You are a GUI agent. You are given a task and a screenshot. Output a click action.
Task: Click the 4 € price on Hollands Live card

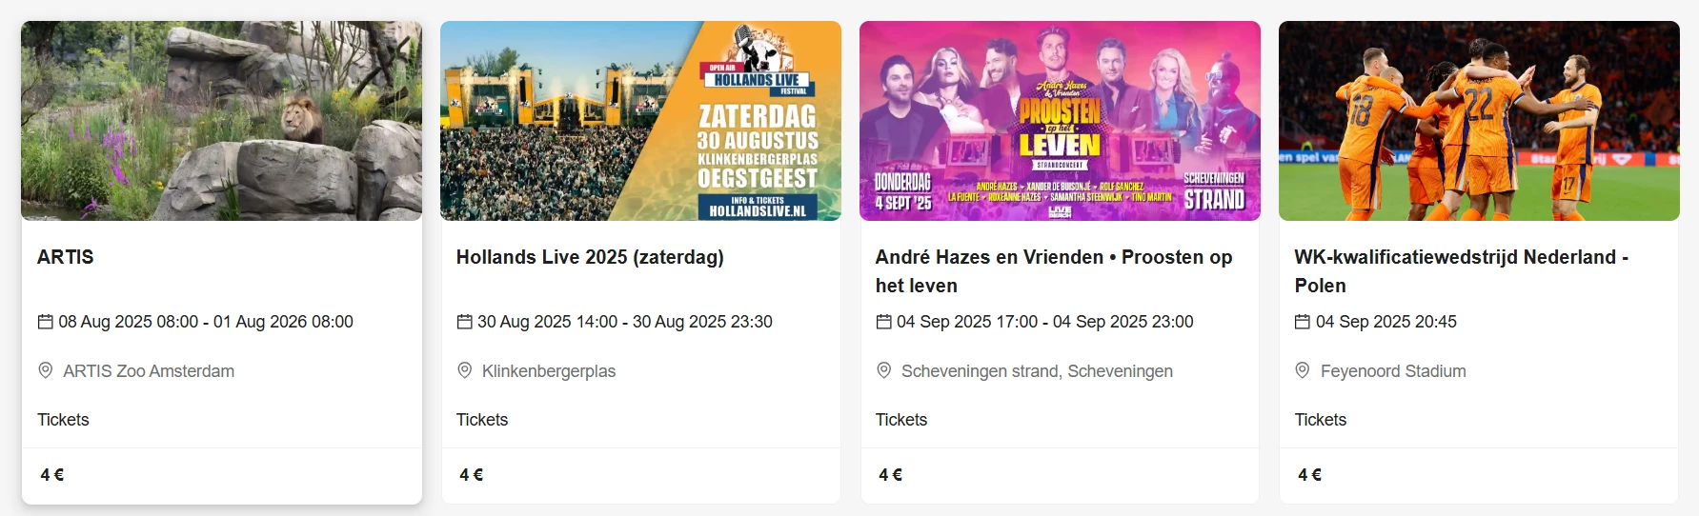point(471,475)
